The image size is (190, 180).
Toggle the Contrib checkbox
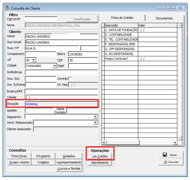[x=70, y=79]
